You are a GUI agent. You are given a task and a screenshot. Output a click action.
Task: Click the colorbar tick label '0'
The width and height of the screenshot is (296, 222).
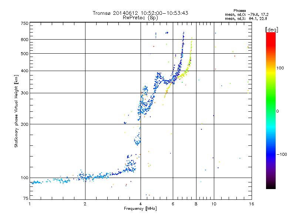coord(277,111)
